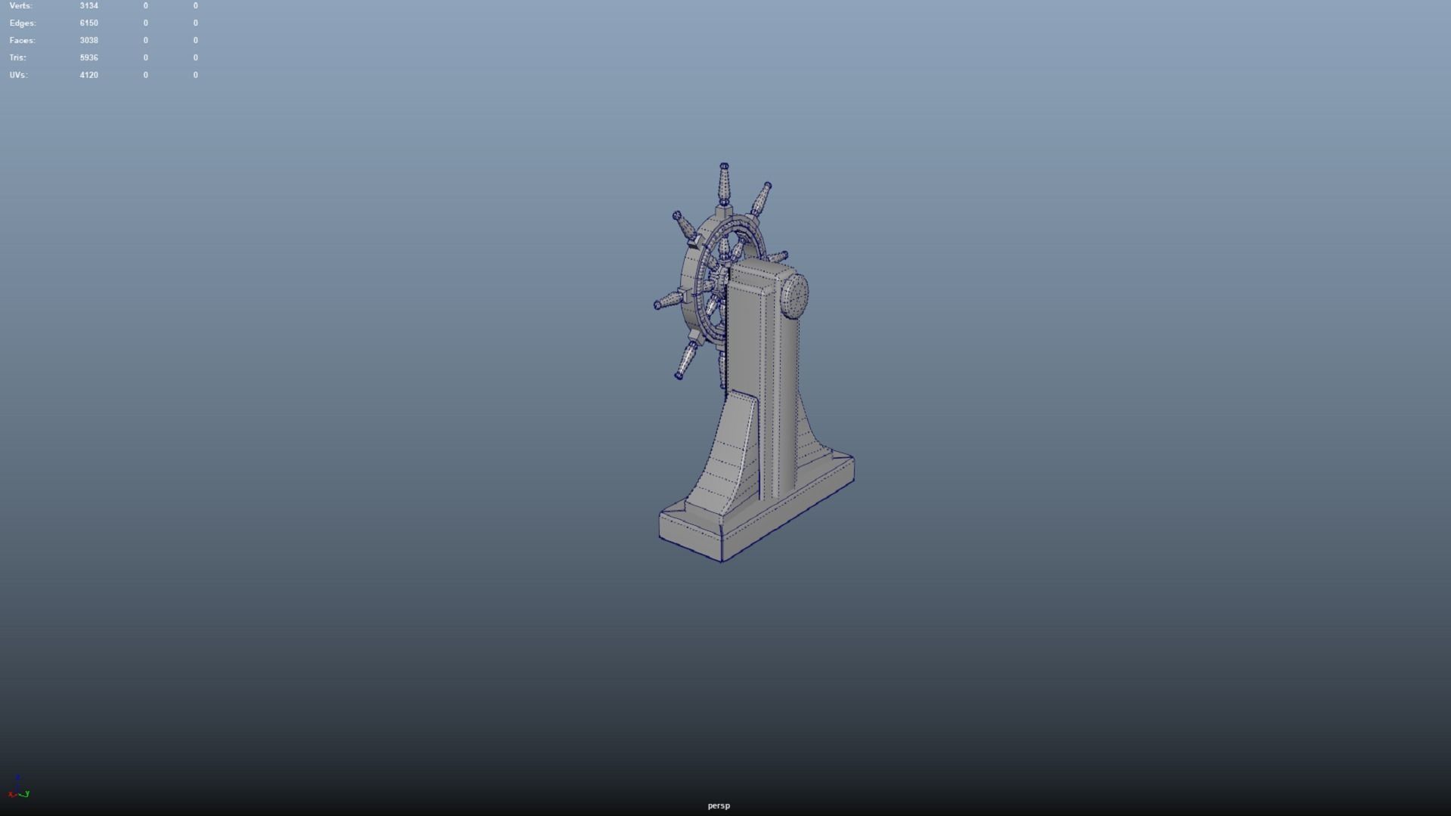Click the Edges label in poly count

(22, 23)
